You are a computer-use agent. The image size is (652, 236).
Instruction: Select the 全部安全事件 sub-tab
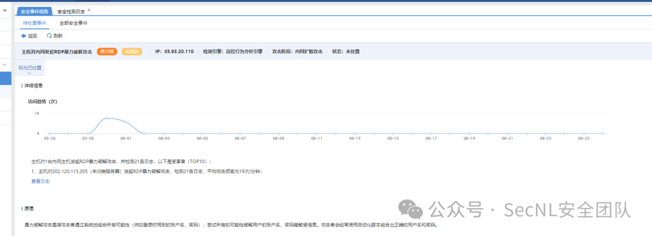pyautogui.click(x=74, y=23)
